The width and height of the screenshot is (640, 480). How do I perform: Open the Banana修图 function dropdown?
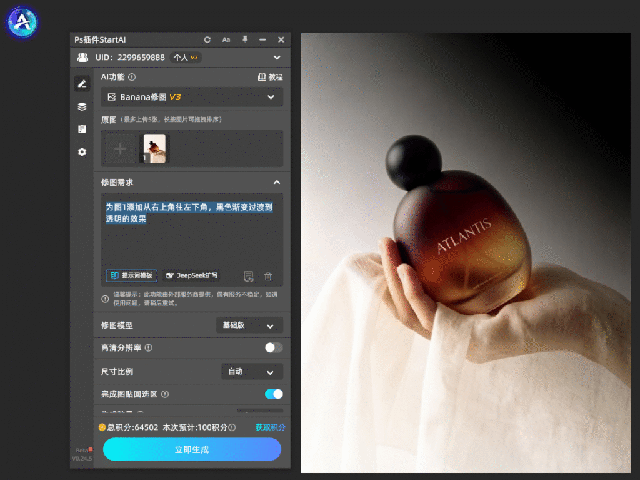coord(192,97)
